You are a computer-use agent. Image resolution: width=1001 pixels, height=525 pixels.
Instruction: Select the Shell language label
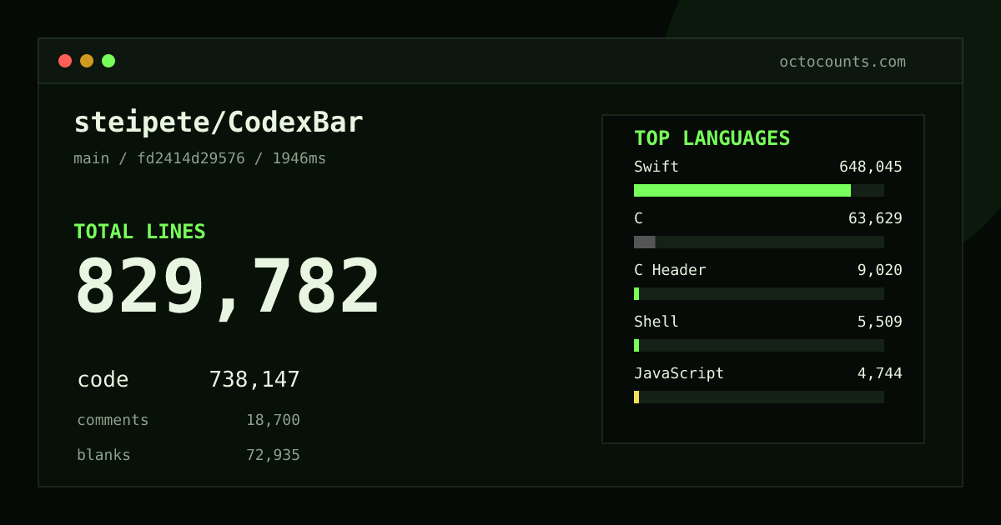coord(656,322)
